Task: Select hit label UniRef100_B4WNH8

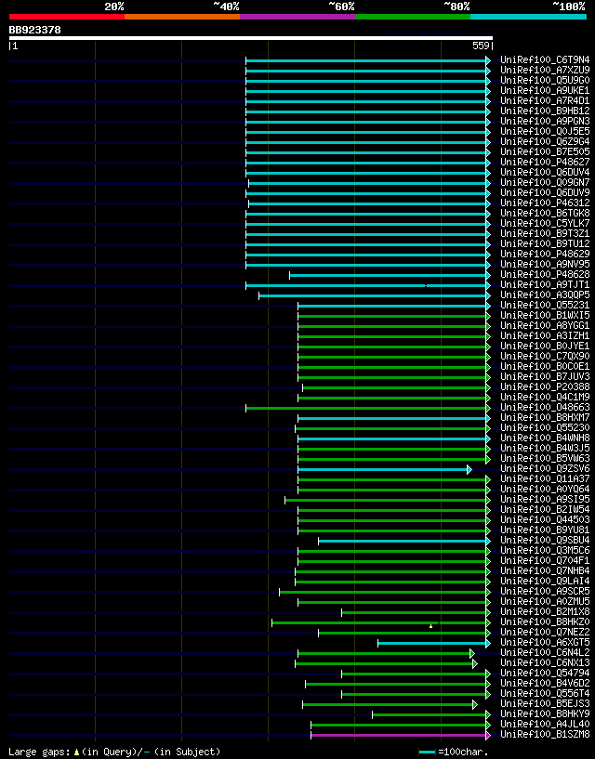Action: (x=545, y=438)
